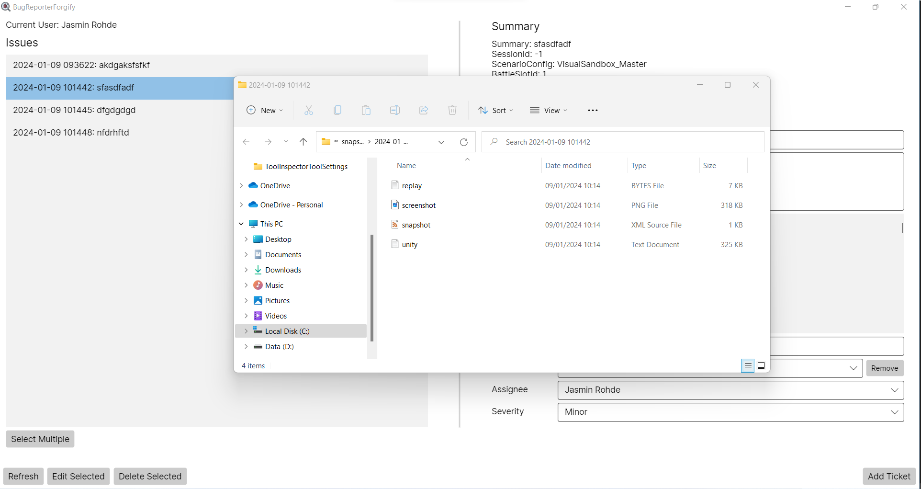
Task: Click the Delete Selected button
Action: pyautogui.click(x=150, y=476)
